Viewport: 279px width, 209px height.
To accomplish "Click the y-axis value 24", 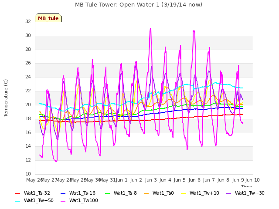I will (28, 77).
